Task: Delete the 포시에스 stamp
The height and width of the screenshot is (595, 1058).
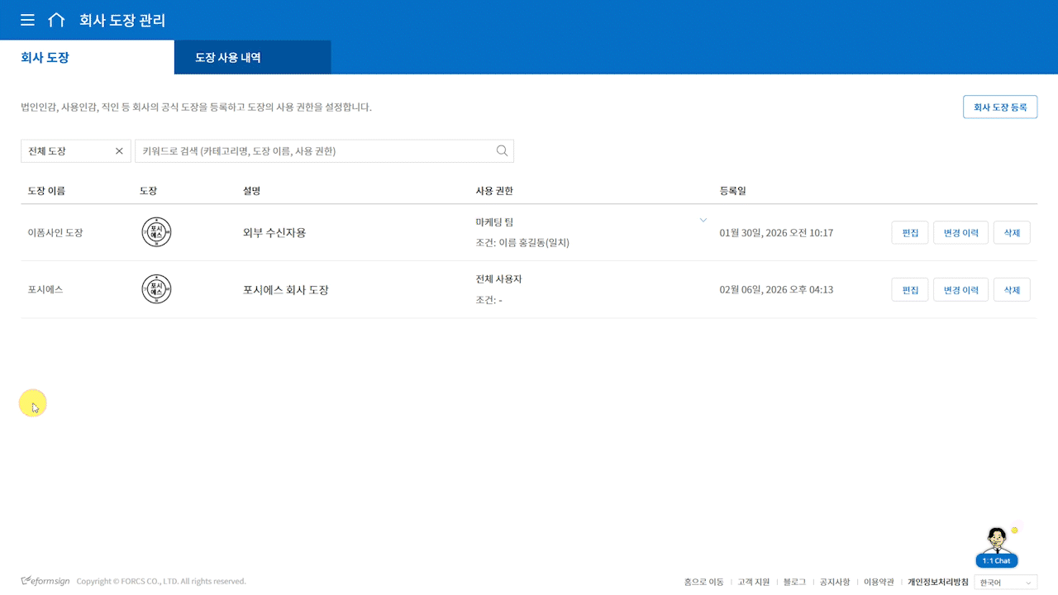Action: pyautogui.click(x=1012, y=290)
